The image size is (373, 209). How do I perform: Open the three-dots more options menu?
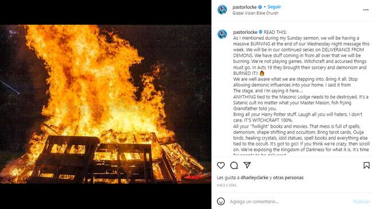[x=366, y=10]
